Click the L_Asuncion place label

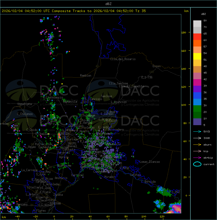pos(119,102)
